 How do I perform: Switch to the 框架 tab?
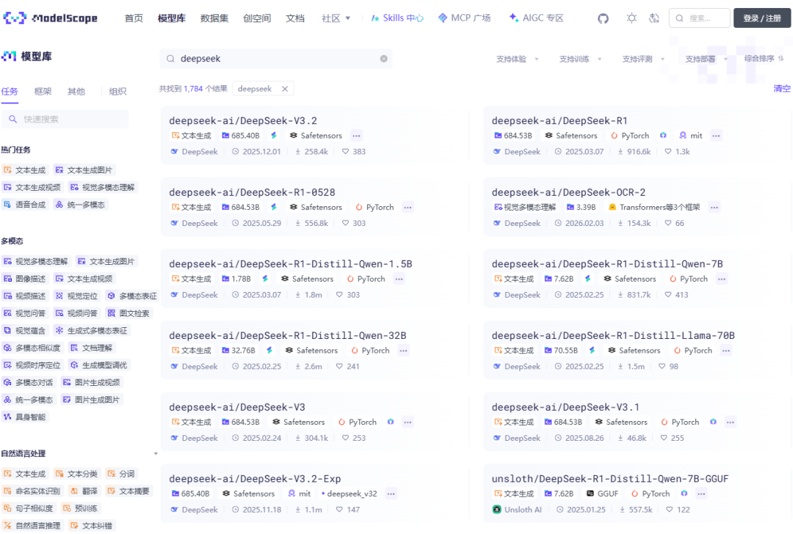click(43, 92)
